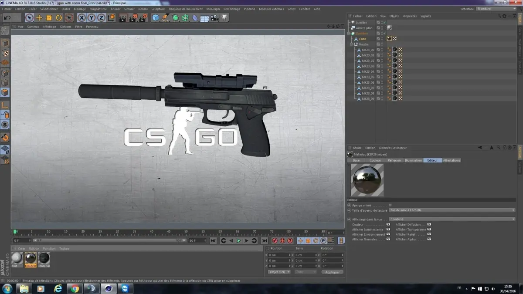The height and width of the screenshot is (294, 523).
Task: Select the Move tool cross icon
Action: (39, 18)
